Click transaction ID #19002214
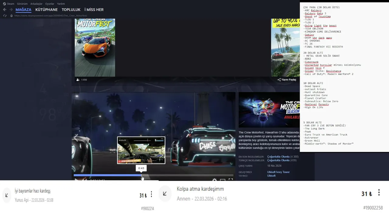 147,209
